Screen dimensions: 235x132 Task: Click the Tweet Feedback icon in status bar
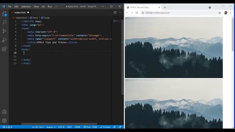(115, 127)
